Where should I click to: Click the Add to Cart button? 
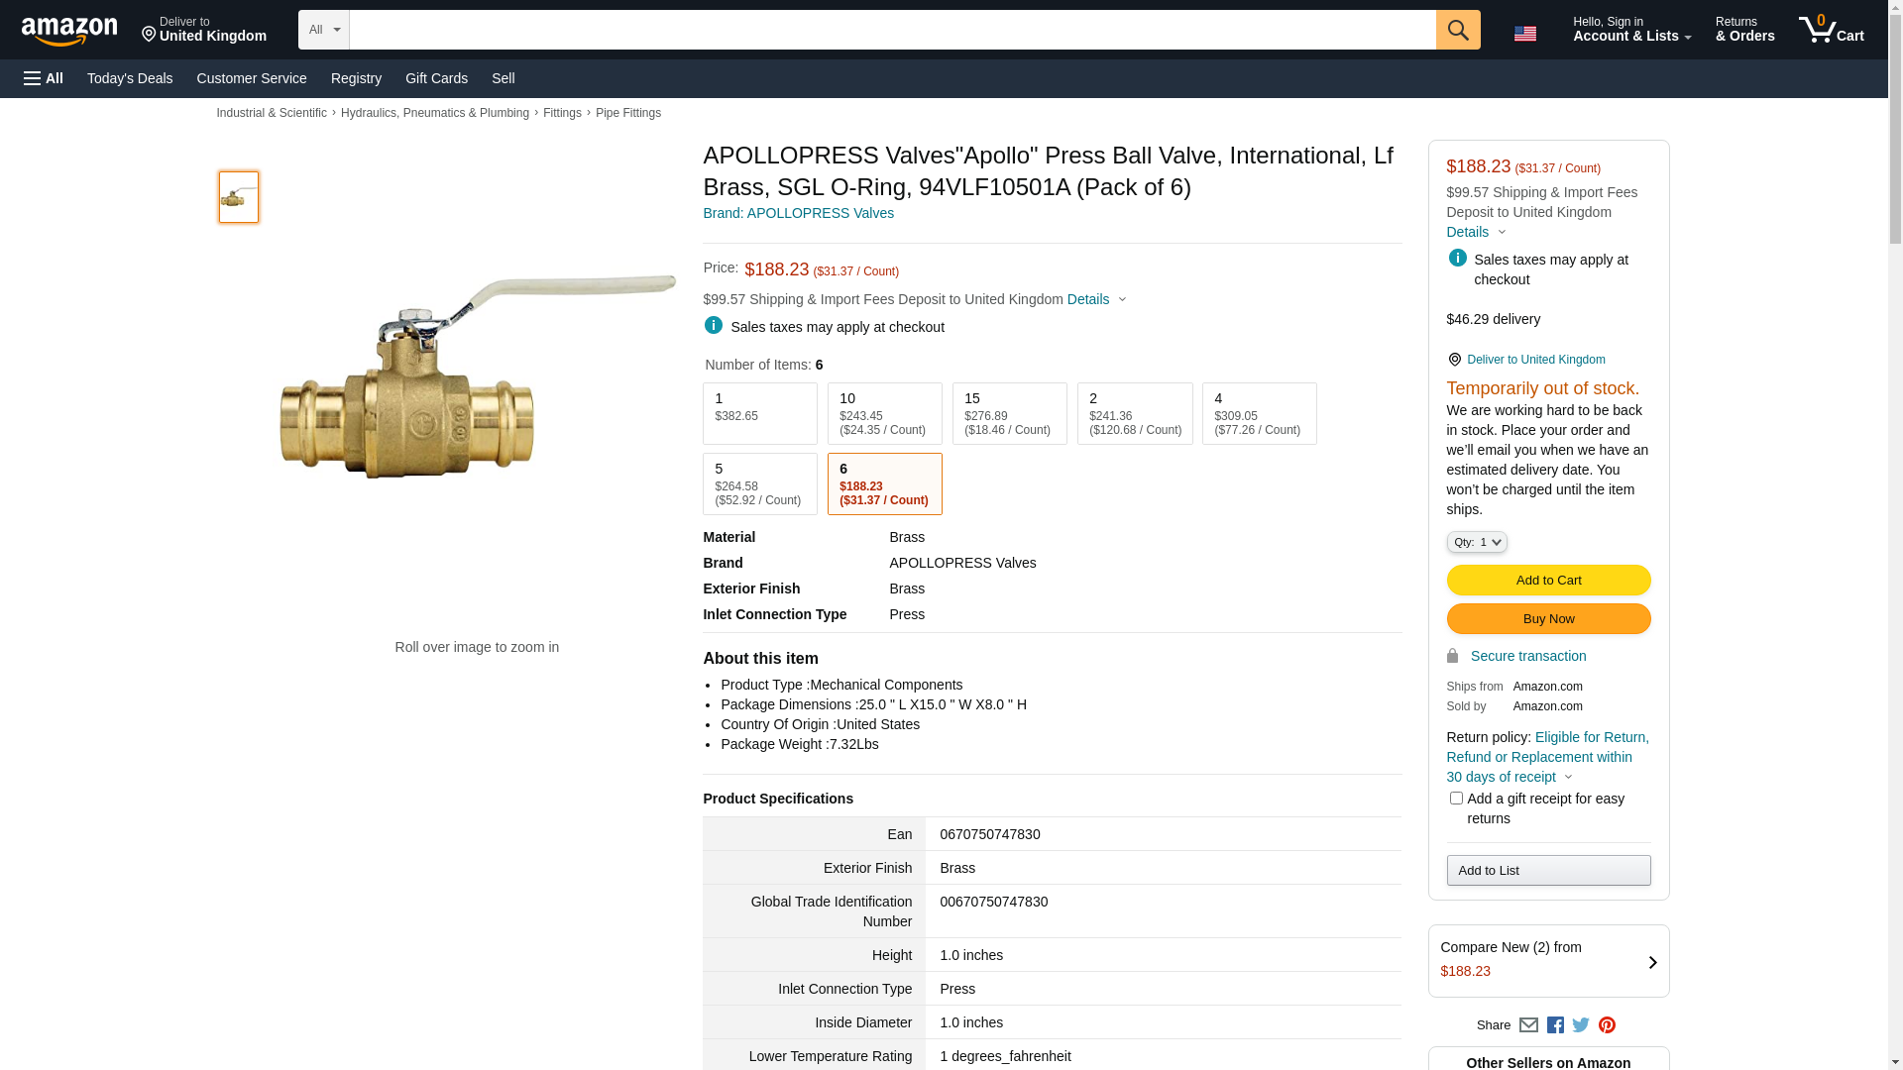pos(1548,581)
